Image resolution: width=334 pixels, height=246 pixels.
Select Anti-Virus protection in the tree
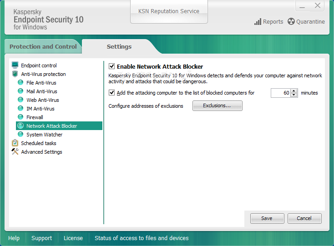tap(43, 74)
